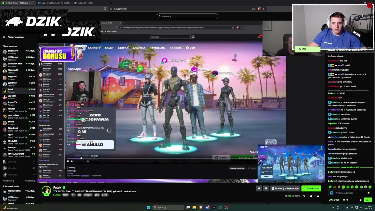Open the Windows Start menu
This screenshot has width=375, height=211.
[149, 207]
